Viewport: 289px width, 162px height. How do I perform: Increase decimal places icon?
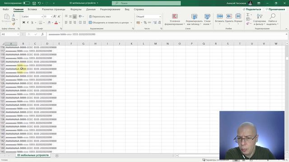[x=155, y=22]
